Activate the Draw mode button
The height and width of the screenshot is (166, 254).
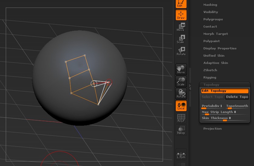pyautogui.click(x=181, y=15)
